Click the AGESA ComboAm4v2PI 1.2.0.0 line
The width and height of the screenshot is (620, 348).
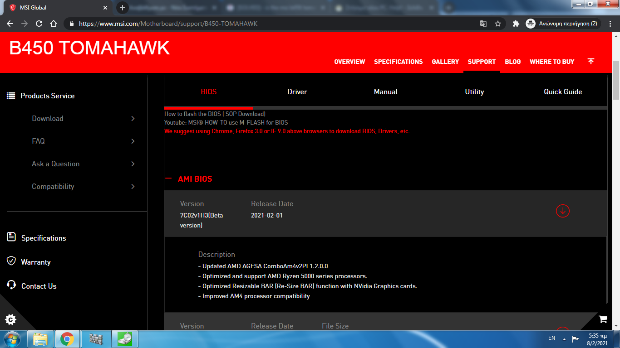[263, 266]
